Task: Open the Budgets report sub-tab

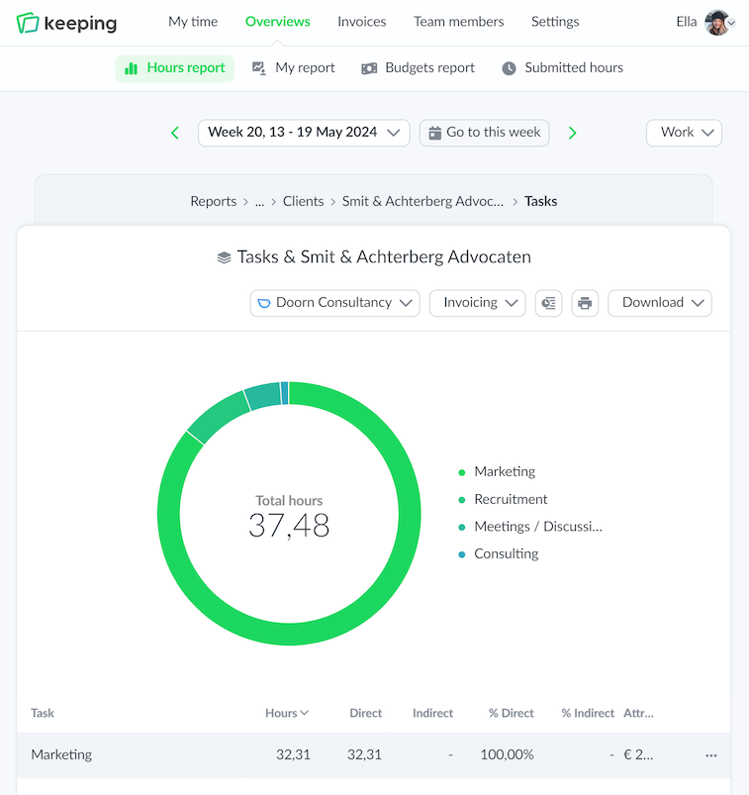Action: pyautogui.click(x=419, y=68)
